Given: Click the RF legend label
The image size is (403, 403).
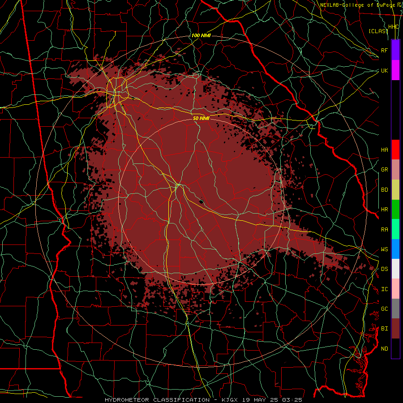Looking at the screenshot, I should pyautogui.click(x=384, y=50).
